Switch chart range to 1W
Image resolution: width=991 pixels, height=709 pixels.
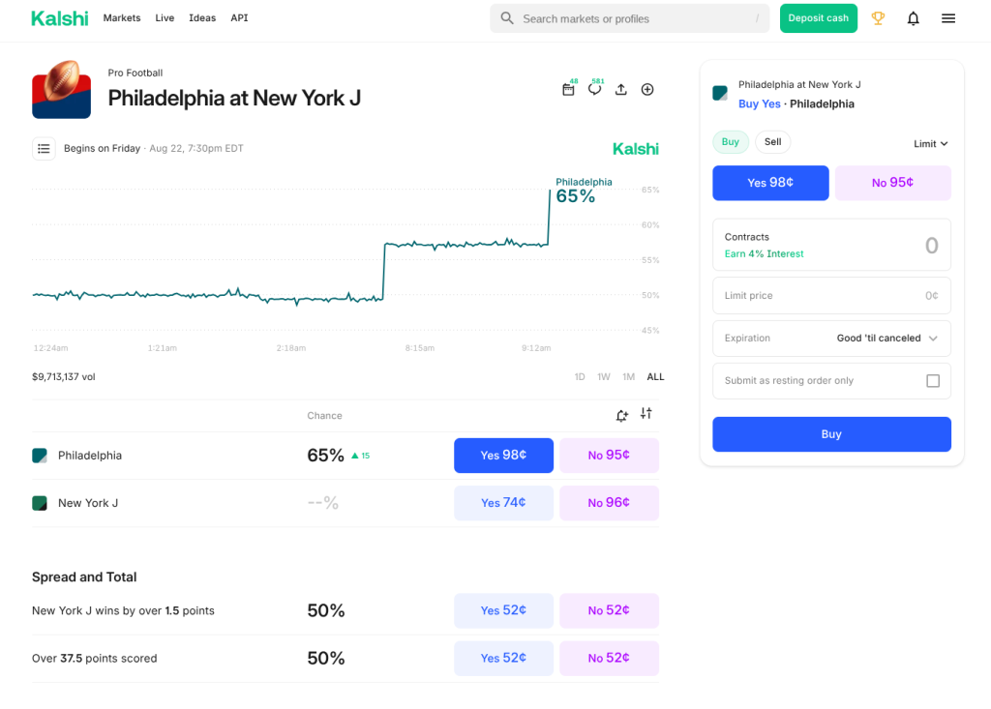[x=604, y=376]
